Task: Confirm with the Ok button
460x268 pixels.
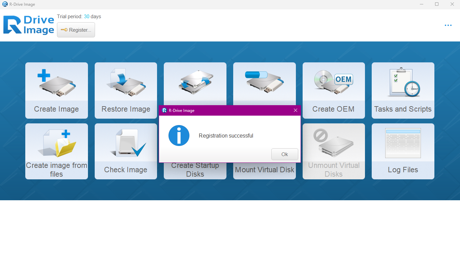Action: 285,154
